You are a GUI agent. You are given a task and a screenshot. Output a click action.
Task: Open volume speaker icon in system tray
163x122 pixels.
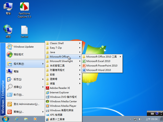click(x=140, y=119)
